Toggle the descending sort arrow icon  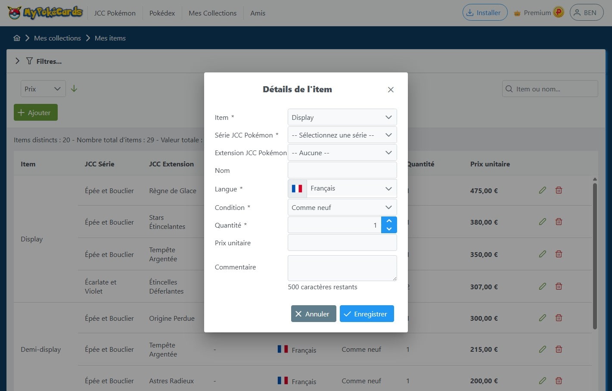(74, 88)
